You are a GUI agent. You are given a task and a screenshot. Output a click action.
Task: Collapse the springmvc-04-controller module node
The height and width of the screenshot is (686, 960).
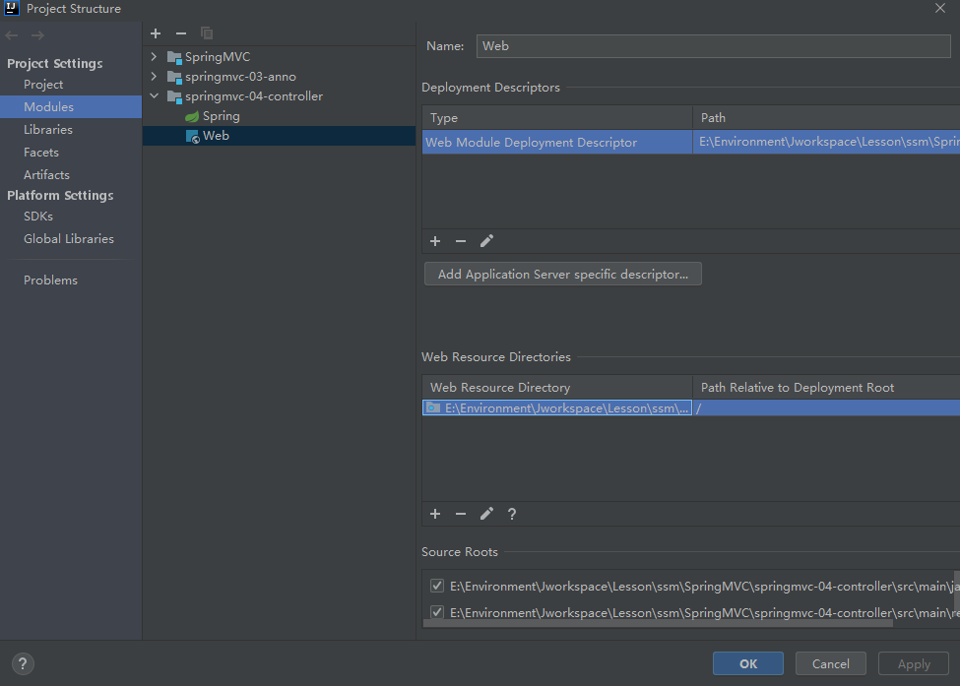point(154,96)
